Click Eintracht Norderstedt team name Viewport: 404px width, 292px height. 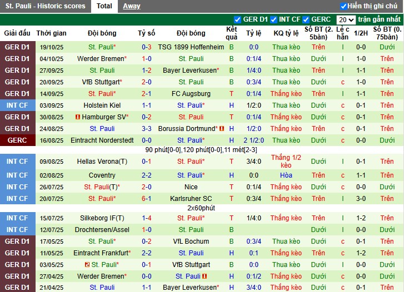point(102,140)
